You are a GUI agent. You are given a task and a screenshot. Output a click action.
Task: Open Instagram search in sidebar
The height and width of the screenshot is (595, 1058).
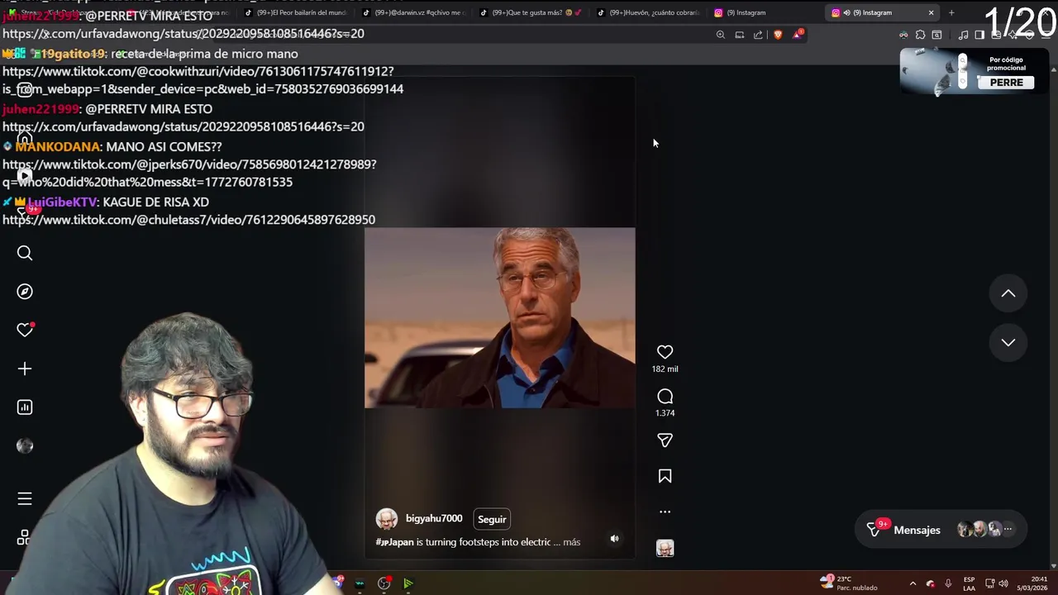(25, 253)
